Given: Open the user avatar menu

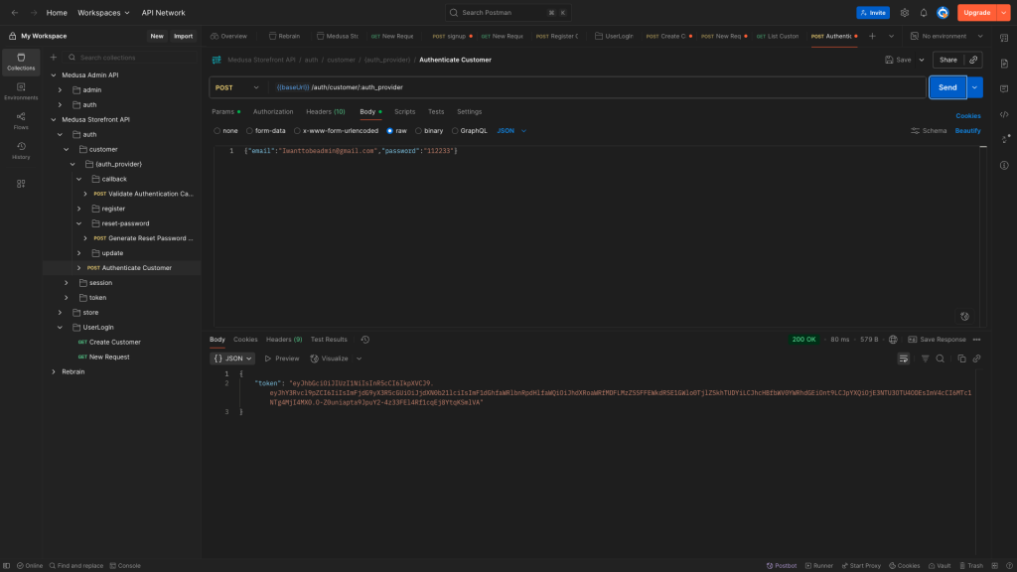Looking at the screenshot, I should click(x=943, y=12).
